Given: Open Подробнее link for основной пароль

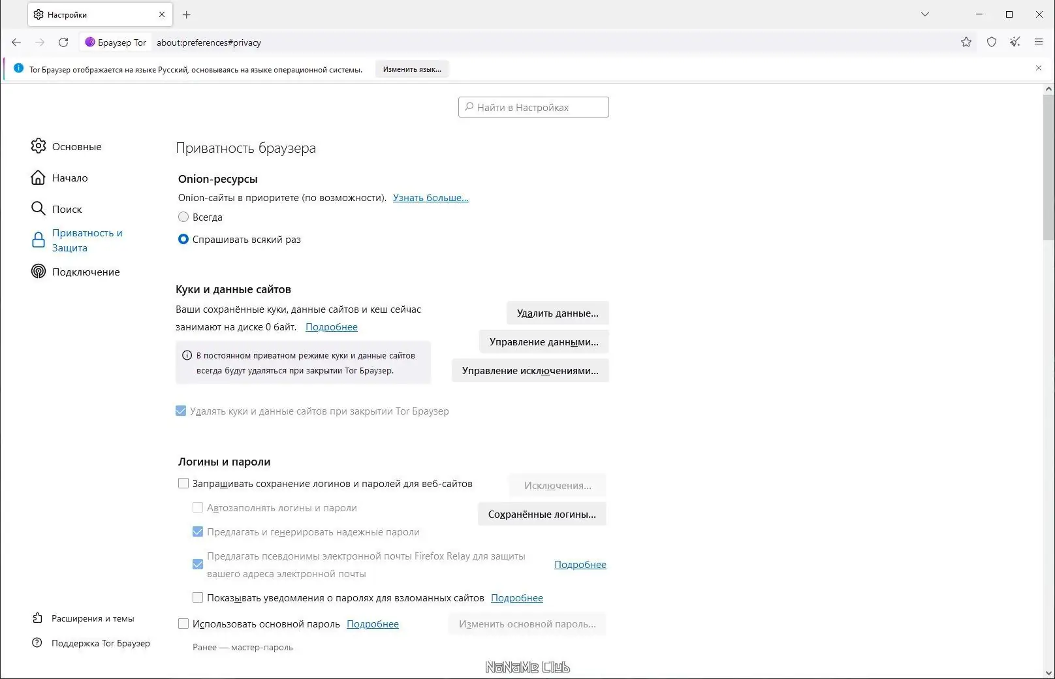Looking at the screenshot, I should (373, 624).
